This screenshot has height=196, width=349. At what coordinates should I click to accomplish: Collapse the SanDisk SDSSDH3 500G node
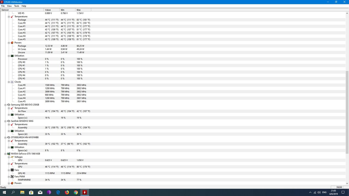(x=5, y=121)
